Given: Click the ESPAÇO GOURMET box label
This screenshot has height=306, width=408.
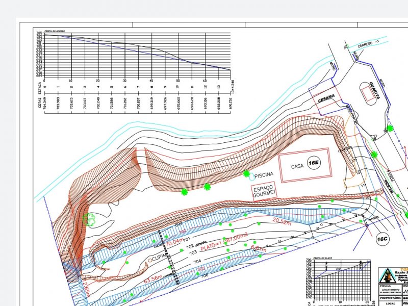Looking at the screenshot, I should click(x=264, y=191).
